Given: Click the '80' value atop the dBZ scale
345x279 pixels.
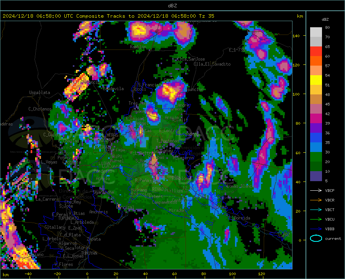Looking at the screenshot, I should click(327, 28).
